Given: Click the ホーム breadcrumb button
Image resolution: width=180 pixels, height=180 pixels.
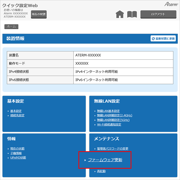Looking at the screenshot, I should point(11,26).
